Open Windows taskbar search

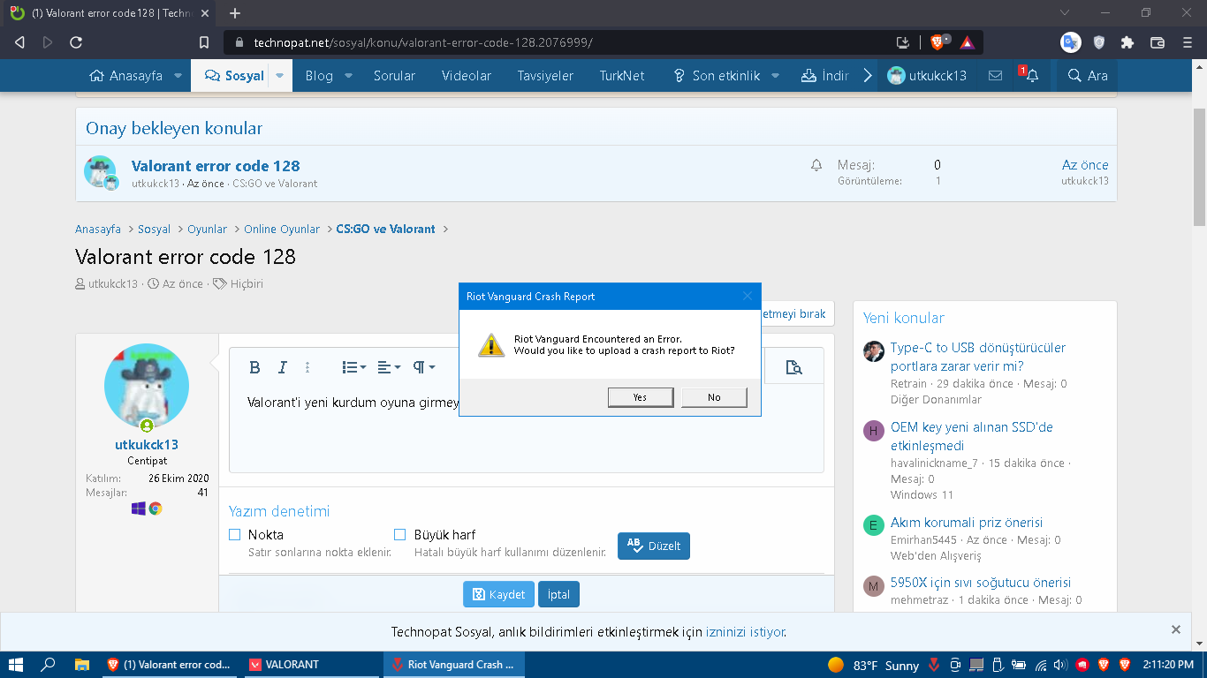pyautogui.click(x=49, y=665)
